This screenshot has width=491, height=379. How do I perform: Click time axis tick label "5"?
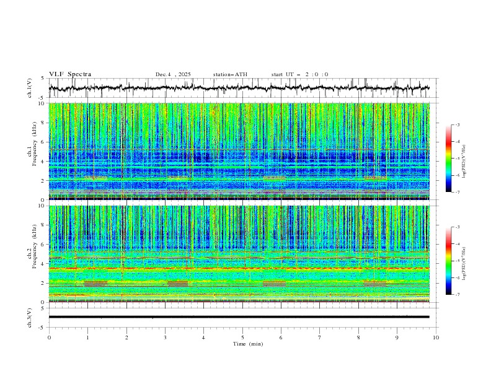242,338
